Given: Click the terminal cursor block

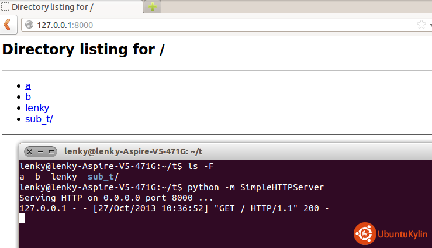Looking at the screenshot, I should 22,218.
